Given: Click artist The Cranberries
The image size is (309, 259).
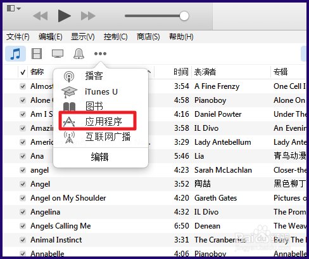Looking at the screenshot, I should pyautogui.click(x=220, y=240).
